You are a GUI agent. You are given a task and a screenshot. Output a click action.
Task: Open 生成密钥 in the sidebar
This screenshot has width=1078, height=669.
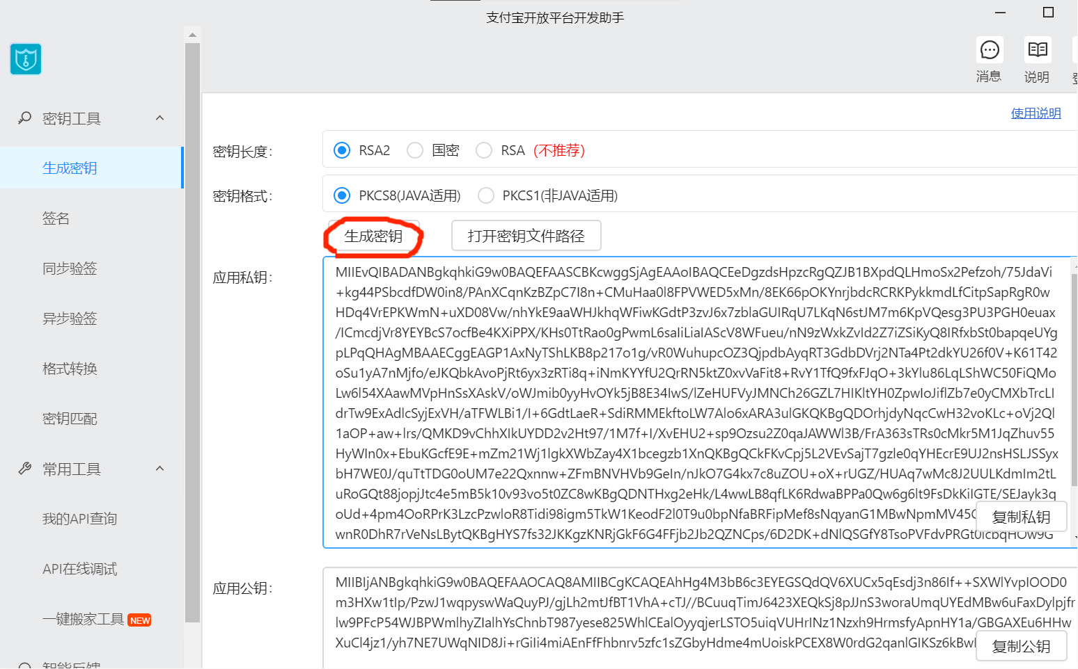[92, 168]
